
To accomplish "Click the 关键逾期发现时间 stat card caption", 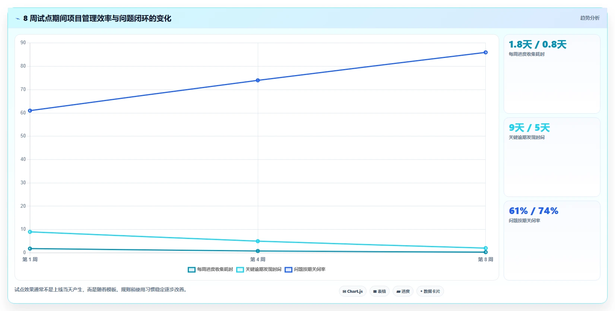I will [x=527, y=137].
